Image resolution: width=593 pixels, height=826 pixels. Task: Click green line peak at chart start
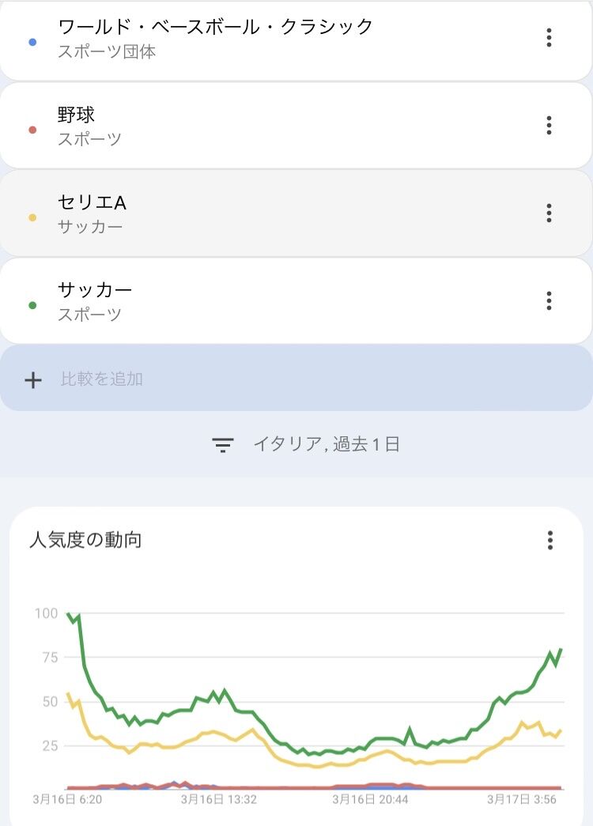point(68,614)
